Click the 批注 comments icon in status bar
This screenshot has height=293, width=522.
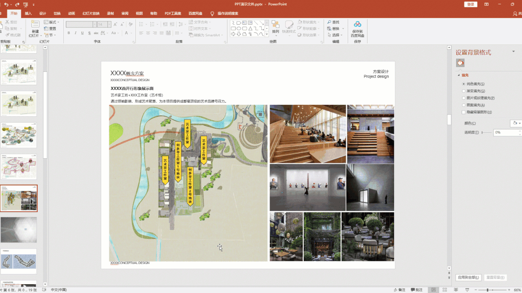point(413,290)
